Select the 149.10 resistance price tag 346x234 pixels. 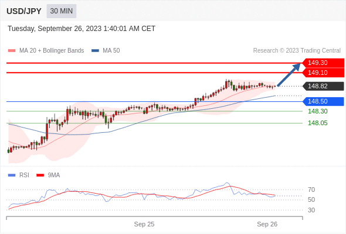tap(323, 73)
